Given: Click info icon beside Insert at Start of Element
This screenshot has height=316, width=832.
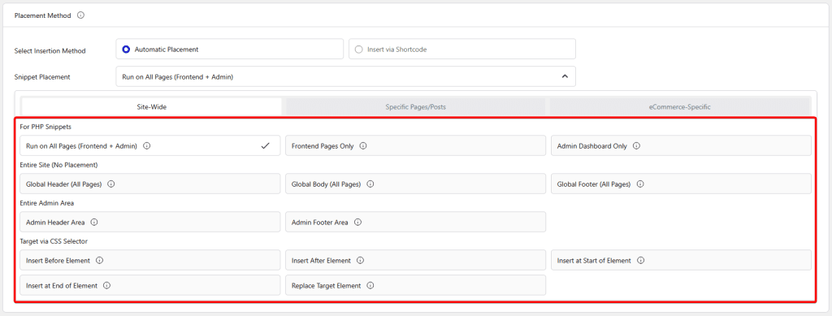Looking at the screenshot, I should (x=641, y=260).
